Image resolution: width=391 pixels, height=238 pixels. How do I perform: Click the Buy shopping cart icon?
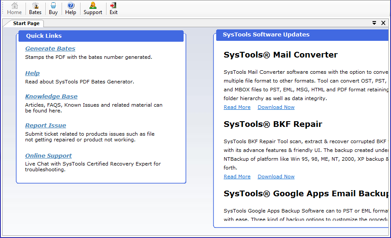pos(53,9)
